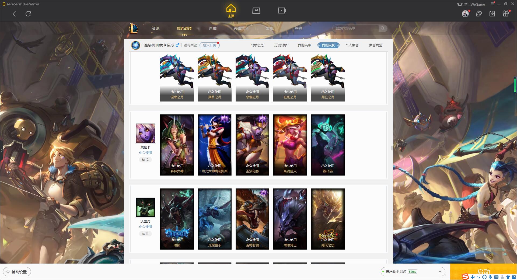
Task: Open the 暗影 Warwick skin card
Action: tap(177, 219)
